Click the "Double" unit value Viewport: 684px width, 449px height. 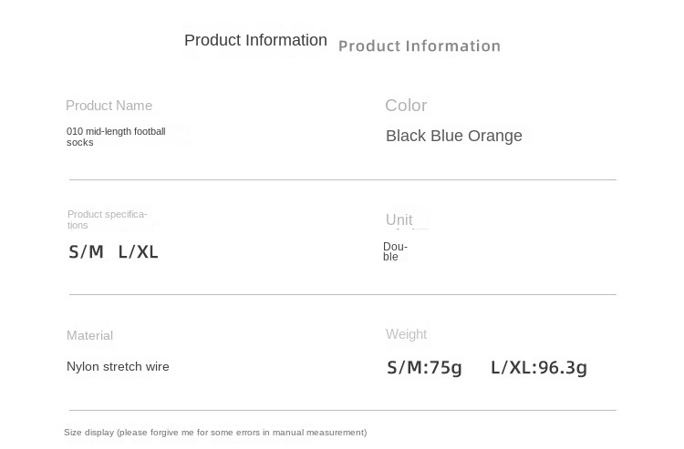[x=395, y=251]
